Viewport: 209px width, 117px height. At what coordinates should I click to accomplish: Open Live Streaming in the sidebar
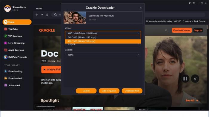point(16,43)
